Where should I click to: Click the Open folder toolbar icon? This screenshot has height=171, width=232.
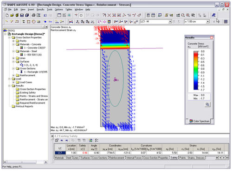(x=12, y=15)
